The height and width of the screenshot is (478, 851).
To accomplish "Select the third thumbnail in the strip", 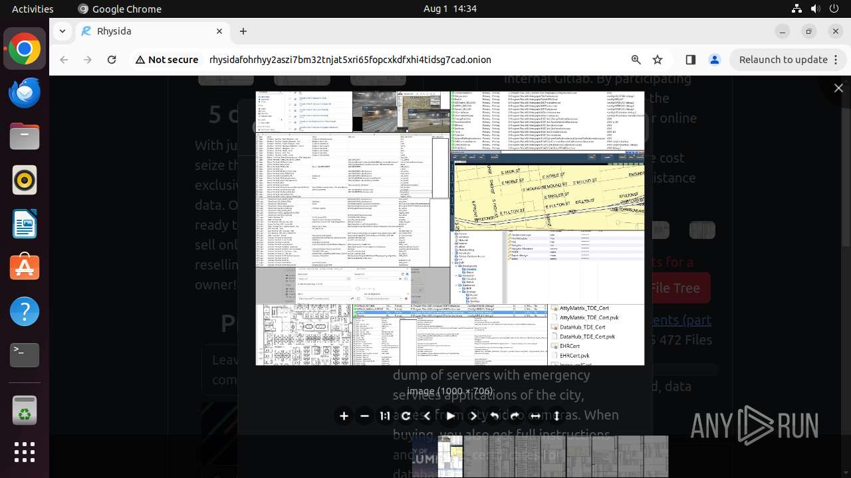I will 476,457.
